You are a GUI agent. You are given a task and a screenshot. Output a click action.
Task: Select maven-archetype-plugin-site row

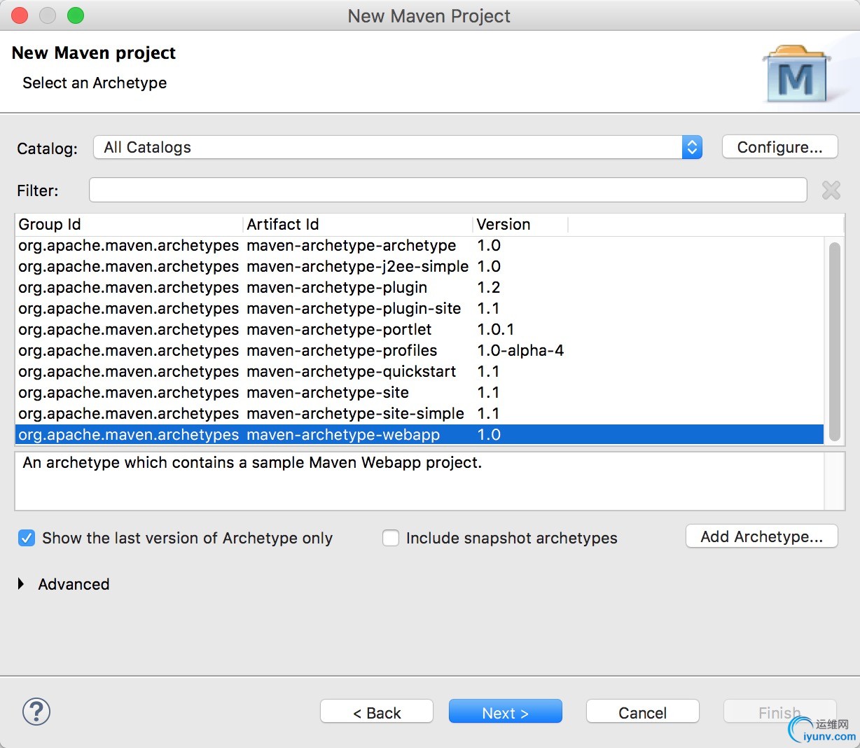click(419, 308)
